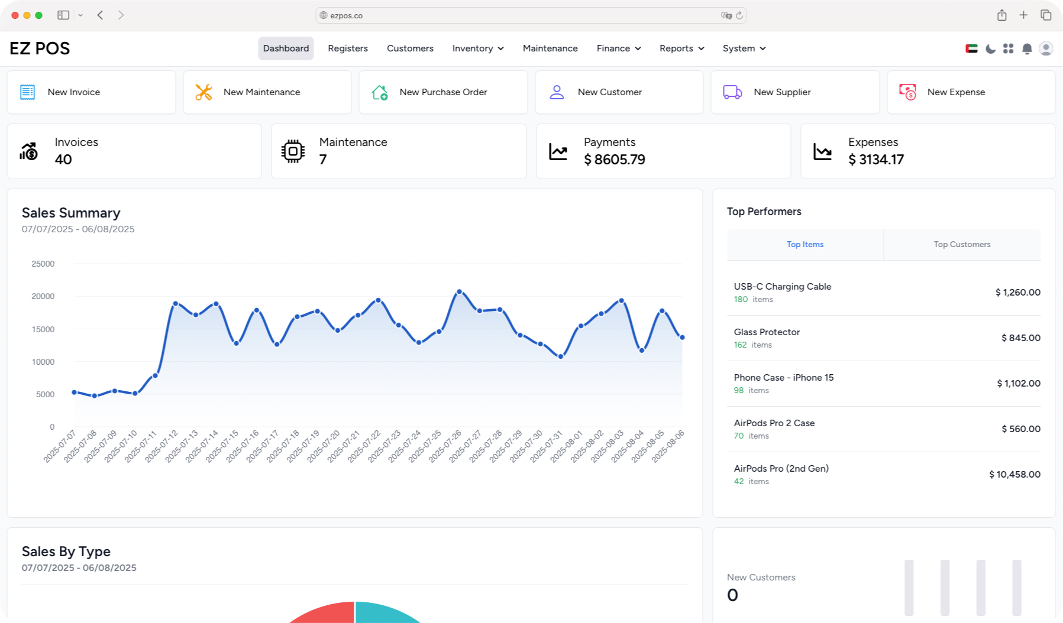Click the Glass Protector row

(884, 338)
